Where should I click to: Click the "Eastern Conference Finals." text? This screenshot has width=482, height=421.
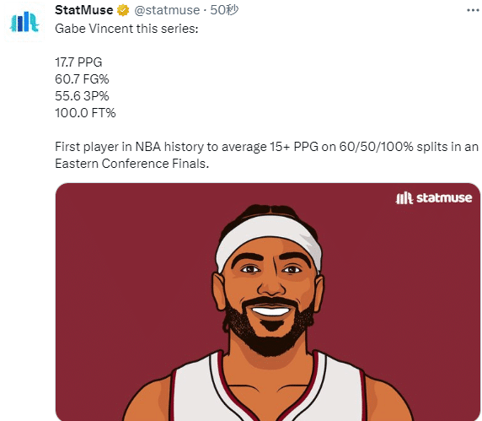(x=131, y=164)
